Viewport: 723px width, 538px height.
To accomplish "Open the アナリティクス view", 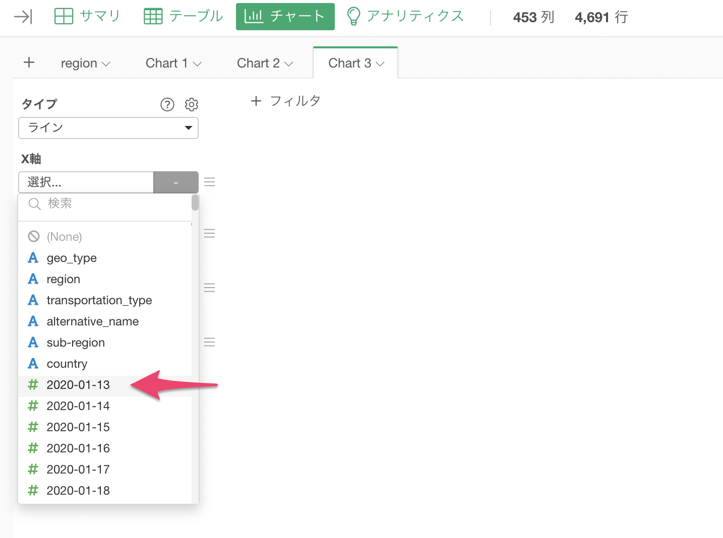I will 405,17.
